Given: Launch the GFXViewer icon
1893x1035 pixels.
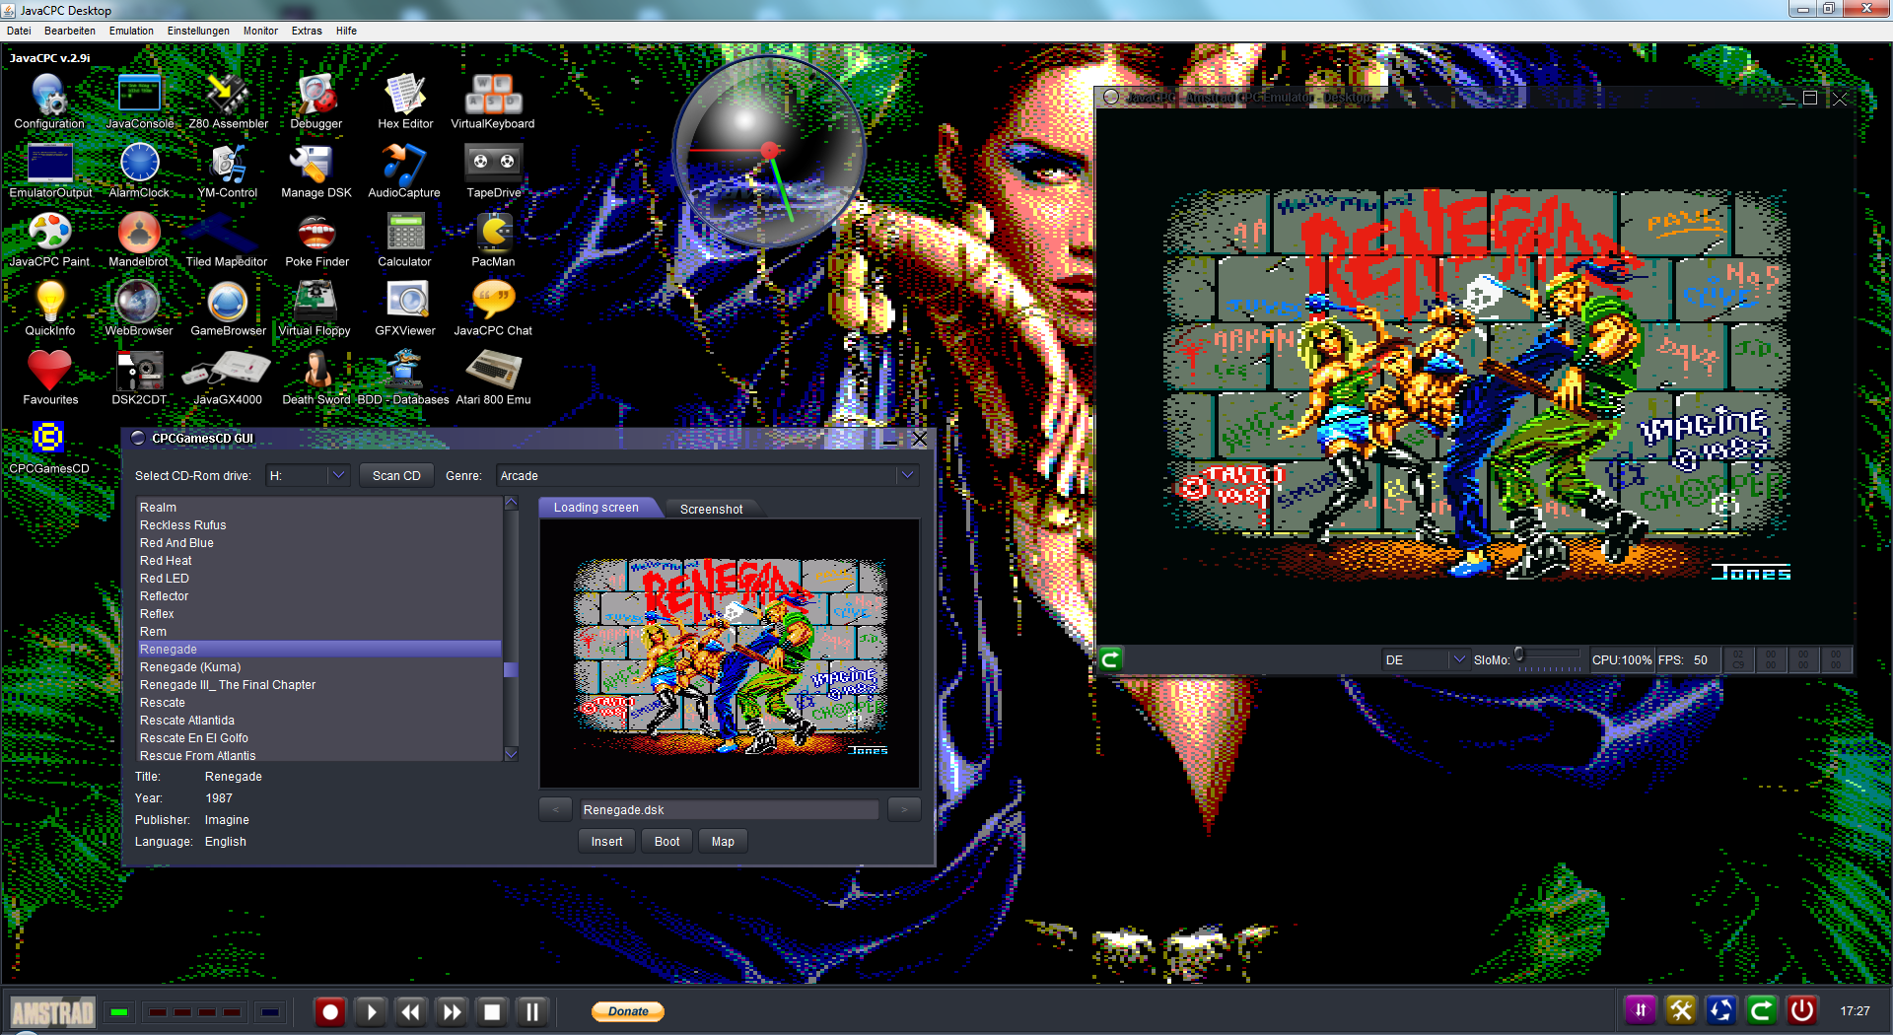Looking at the screenshot, I should pyautogui.click(x=405, y=309).
